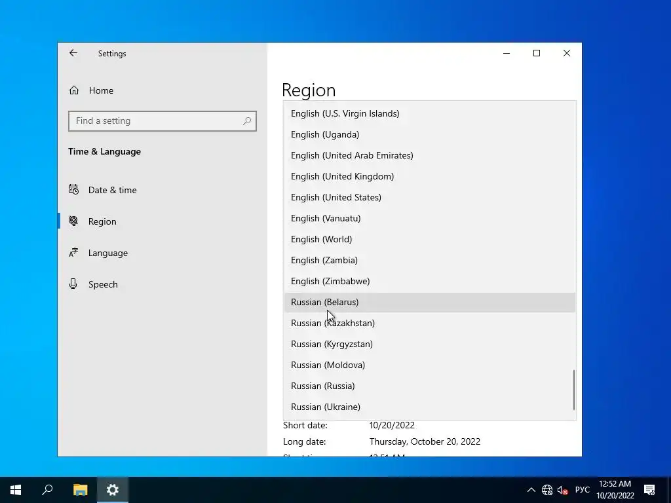The width and height of the screenshot is (671, 503).
Task: Select English (United Kingdom) regional format
Action: 430,176
